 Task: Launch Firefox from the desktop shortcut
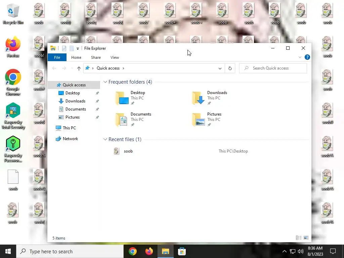13,47
